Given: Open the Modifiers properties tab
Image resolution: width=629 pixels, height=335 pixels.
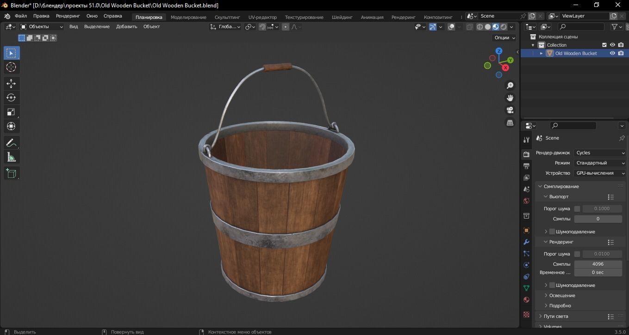Looking at the screenshot, I should click(x=526, y=242).
